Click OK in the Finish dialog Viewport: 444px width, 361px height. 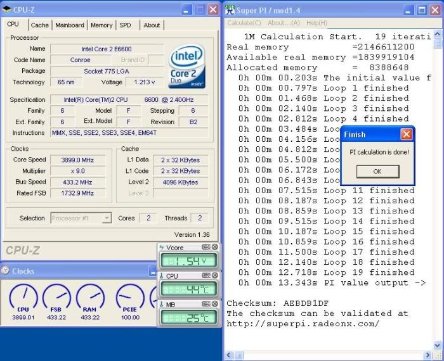click(378, 172)
